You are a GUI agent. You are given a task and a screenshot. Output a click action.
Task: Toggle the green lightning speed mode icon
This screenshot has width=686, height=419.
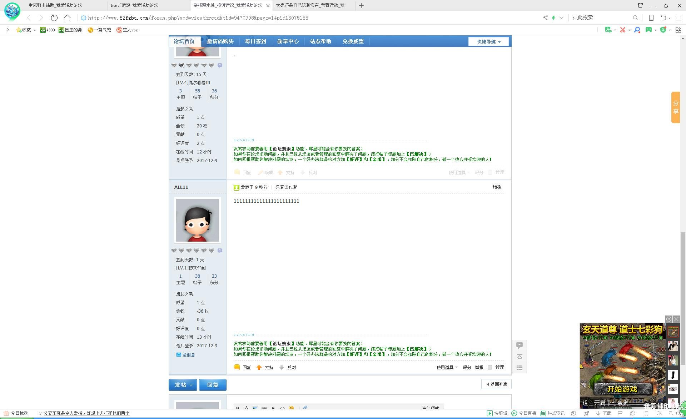553,17
